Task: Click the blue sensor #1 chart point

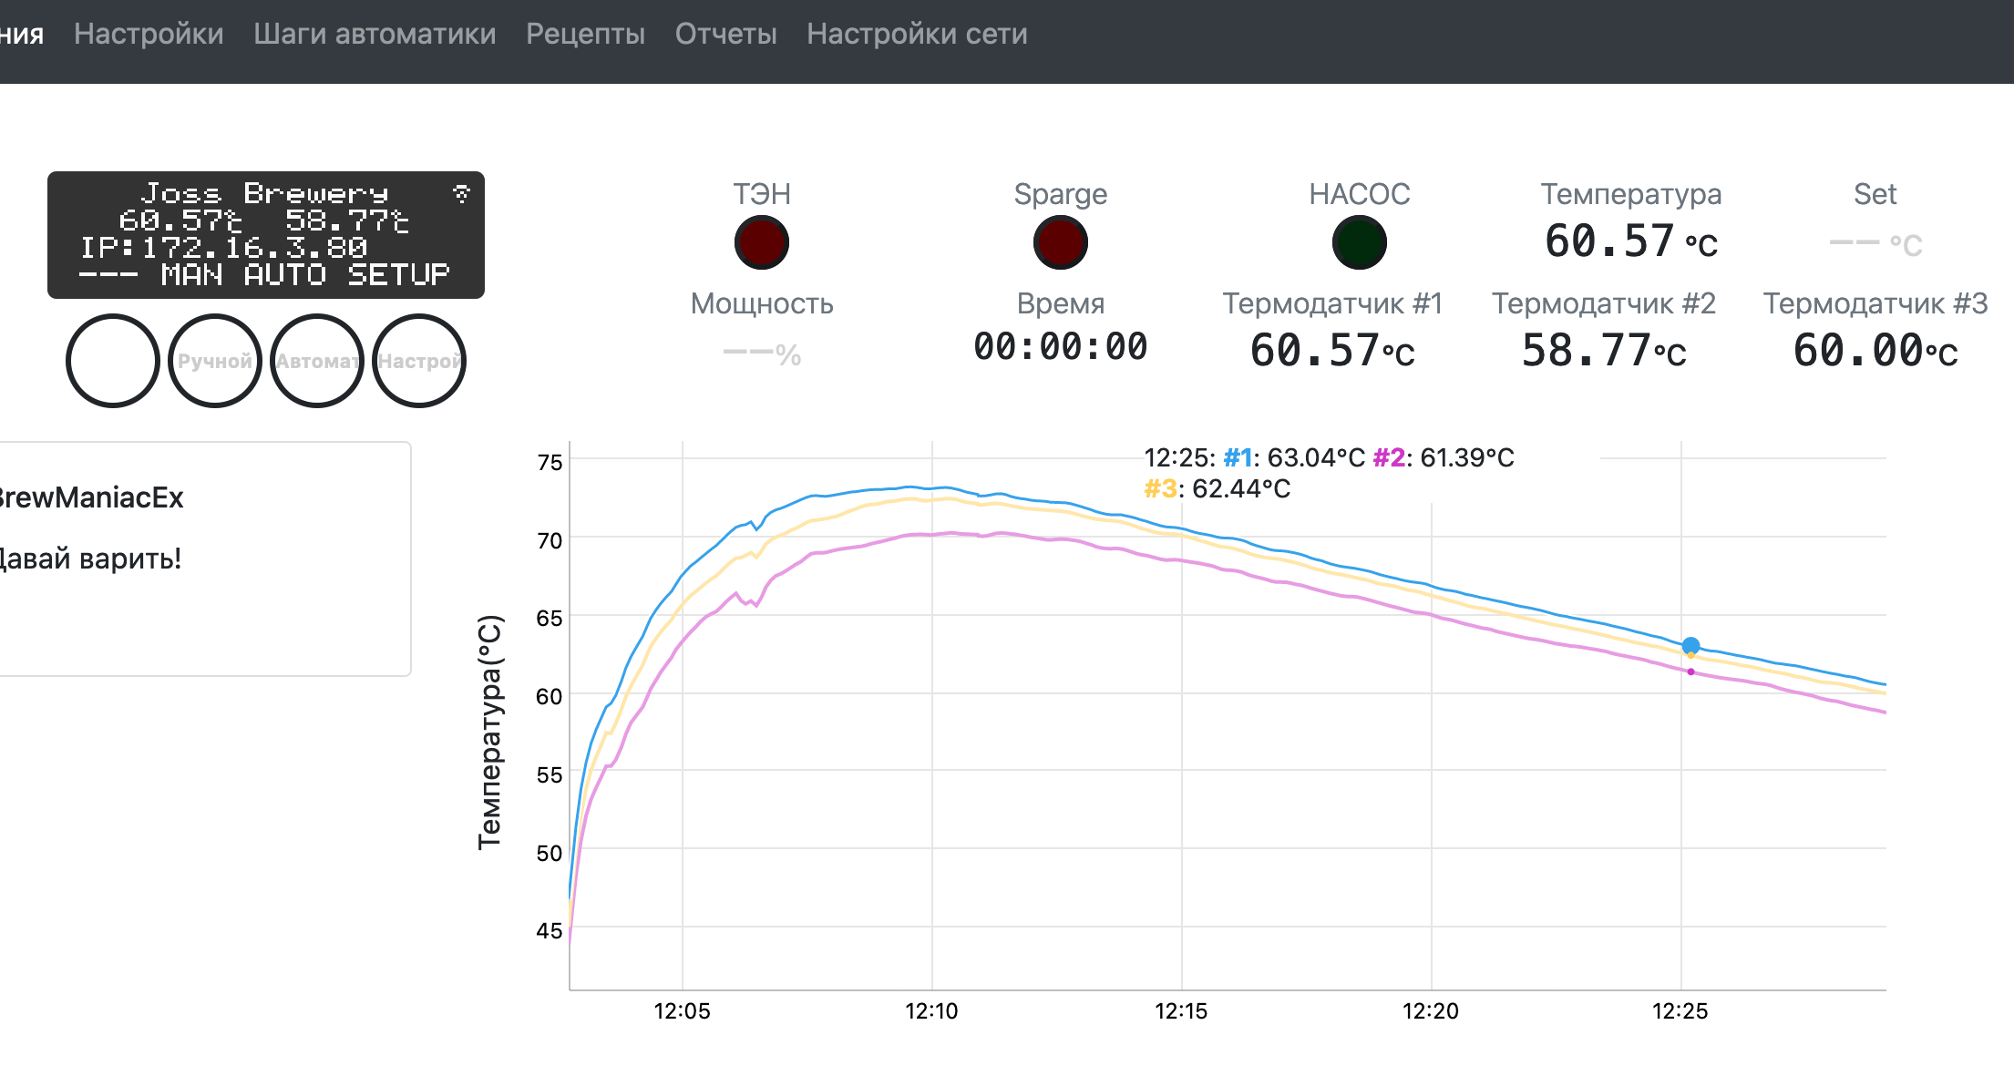Action: pyautogui.click(x=1690, y=645)
